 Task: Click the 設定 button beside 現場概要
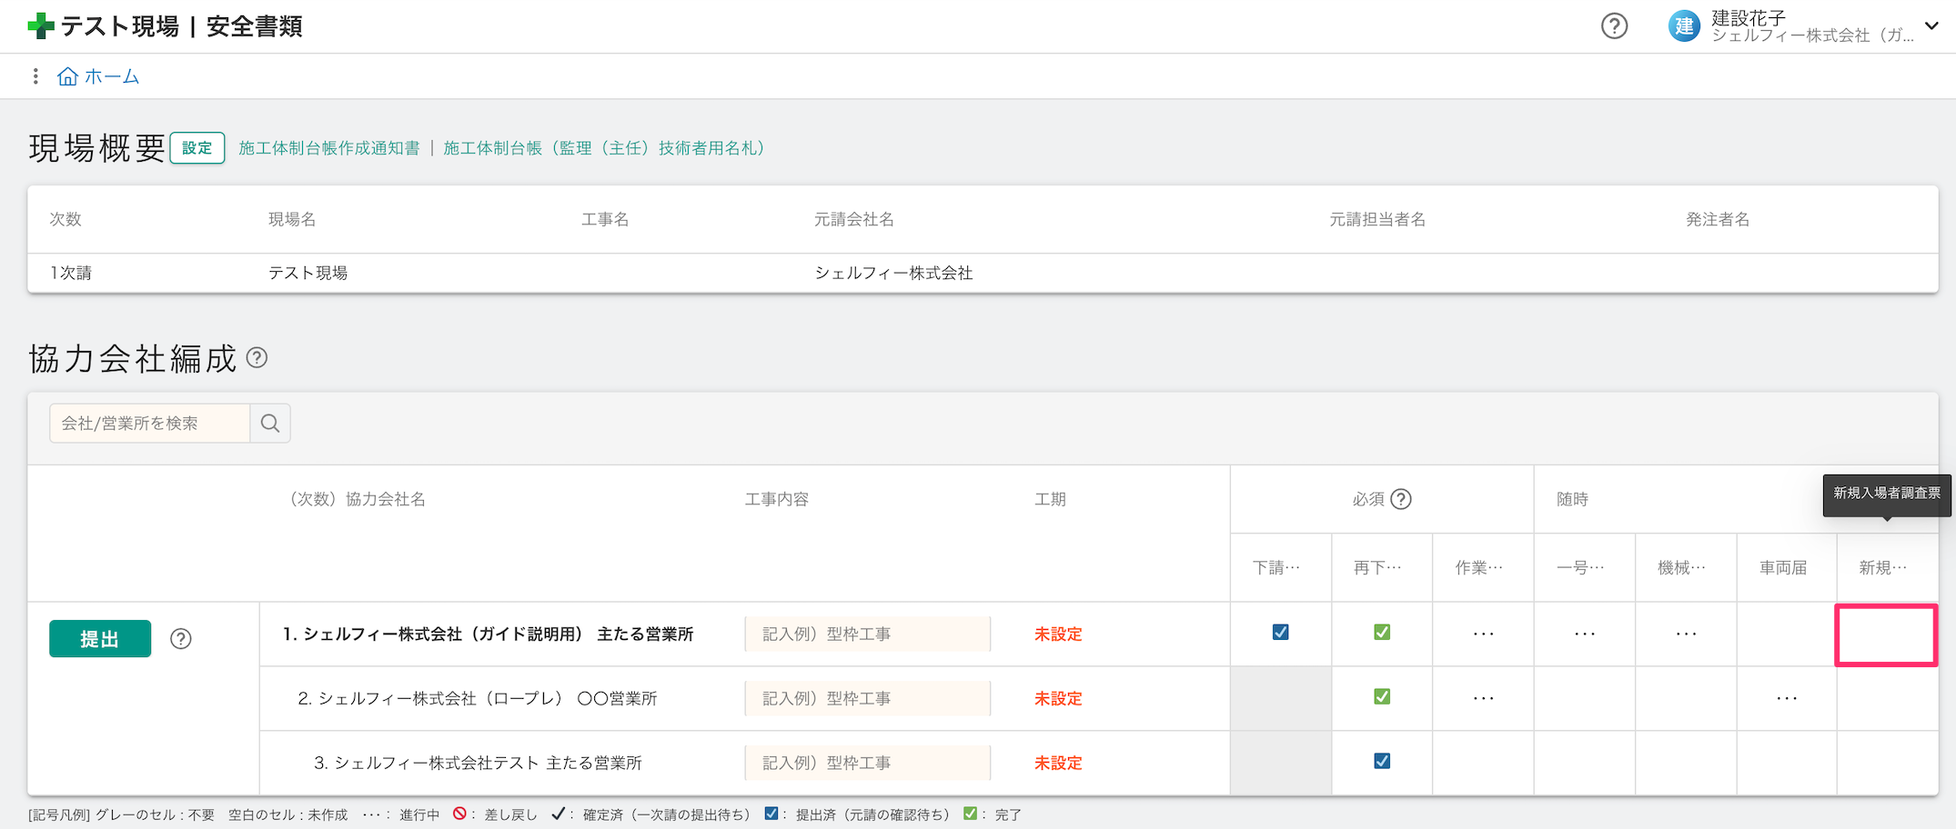pos(197,148)
